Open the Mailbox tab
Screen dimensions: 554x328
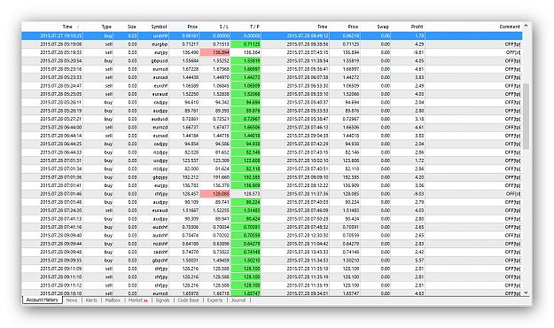pos(113,301)
